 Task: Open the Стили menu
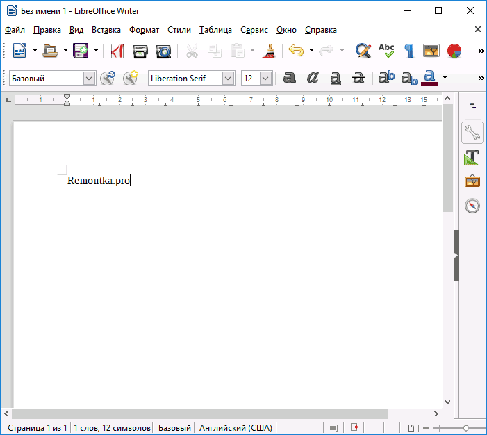179,30
